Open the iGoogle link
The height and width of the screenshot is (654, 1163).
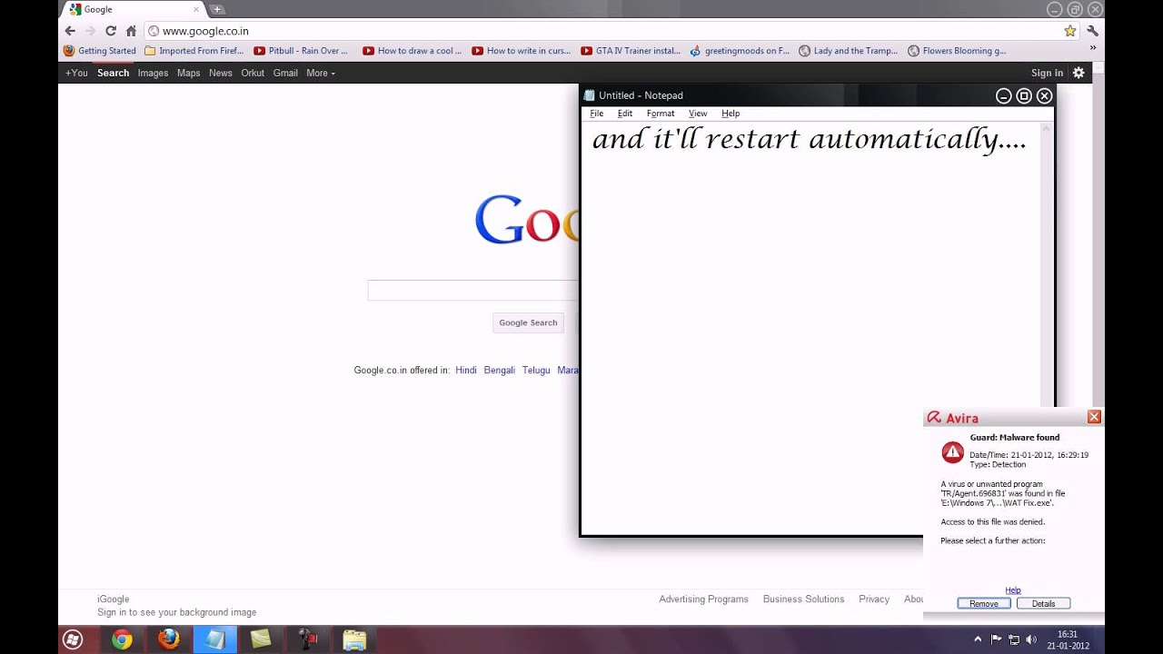[x=114, y=599]
